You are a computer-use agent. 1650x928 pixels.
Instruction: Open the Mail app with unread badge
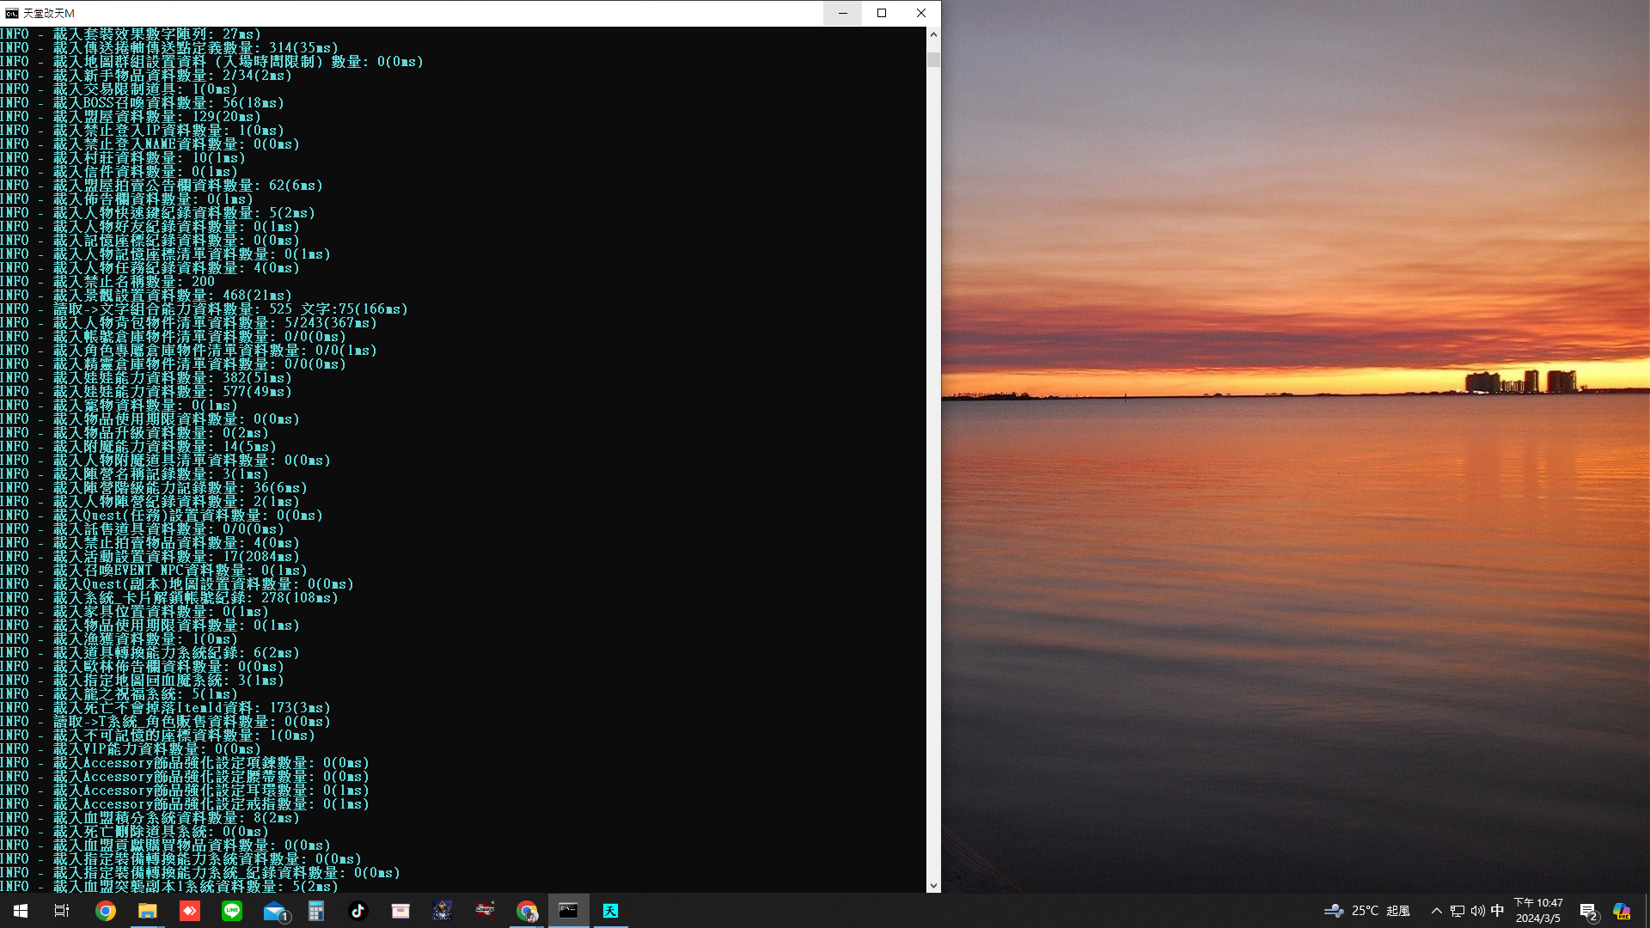[x=275, y=911]
